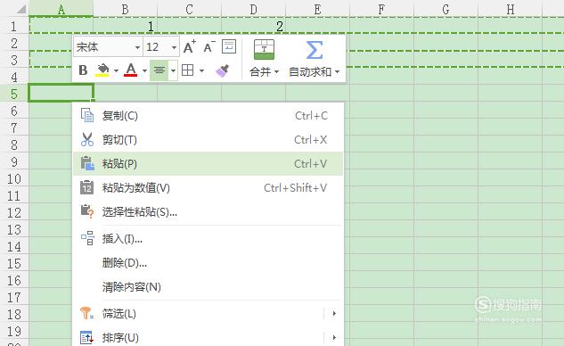Select column E header
This screenshot has width=564, height=346.
click(317, 9)
